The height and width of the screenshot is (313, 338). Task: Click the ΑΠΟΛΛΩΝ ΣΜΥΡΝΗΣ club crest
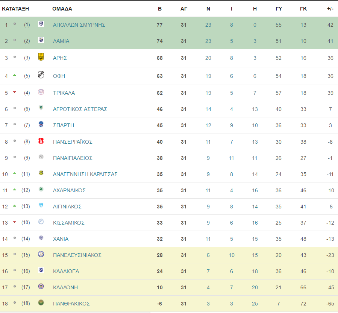41,24
